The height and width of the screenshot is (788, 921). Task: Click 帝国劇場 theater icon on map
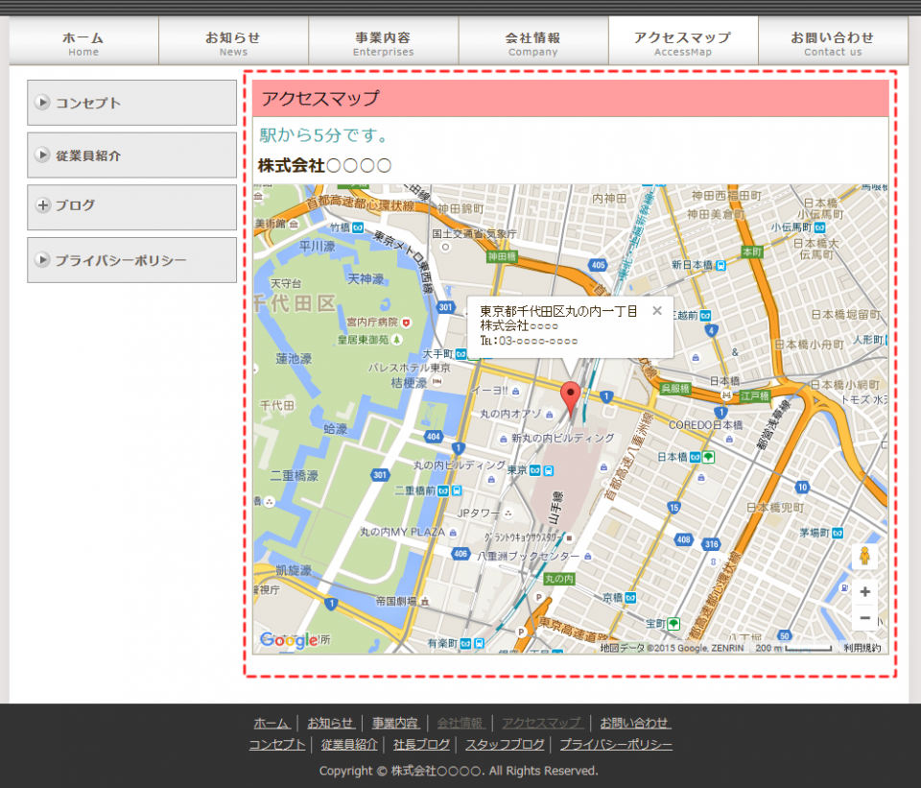click(x=425, y=601)
